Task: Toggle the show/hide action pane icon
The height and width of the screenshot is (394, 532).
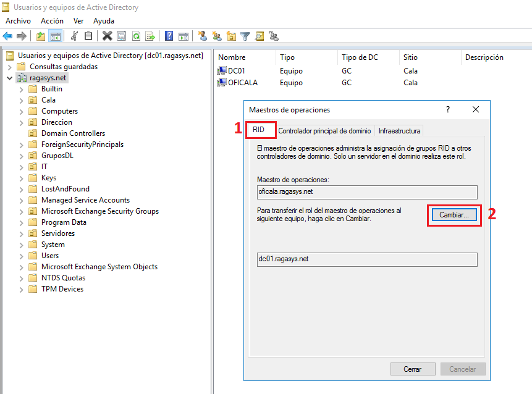Action: pos(184,36)
